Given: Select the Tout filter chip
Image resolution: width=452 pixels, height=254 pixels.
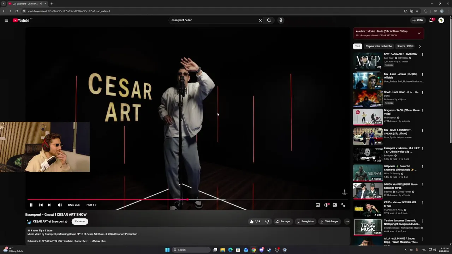Looking at the screenshot, I should [x=358, y=46].
